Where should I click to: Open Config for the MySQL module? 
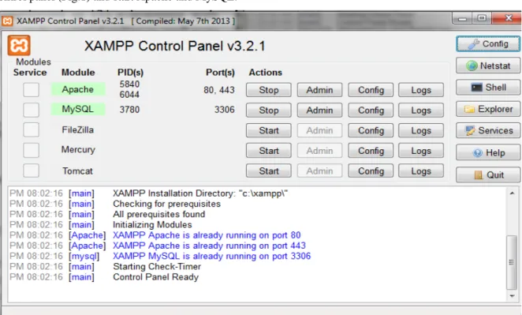371,111
